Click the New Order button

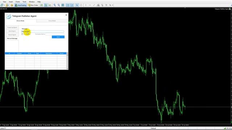33,5
